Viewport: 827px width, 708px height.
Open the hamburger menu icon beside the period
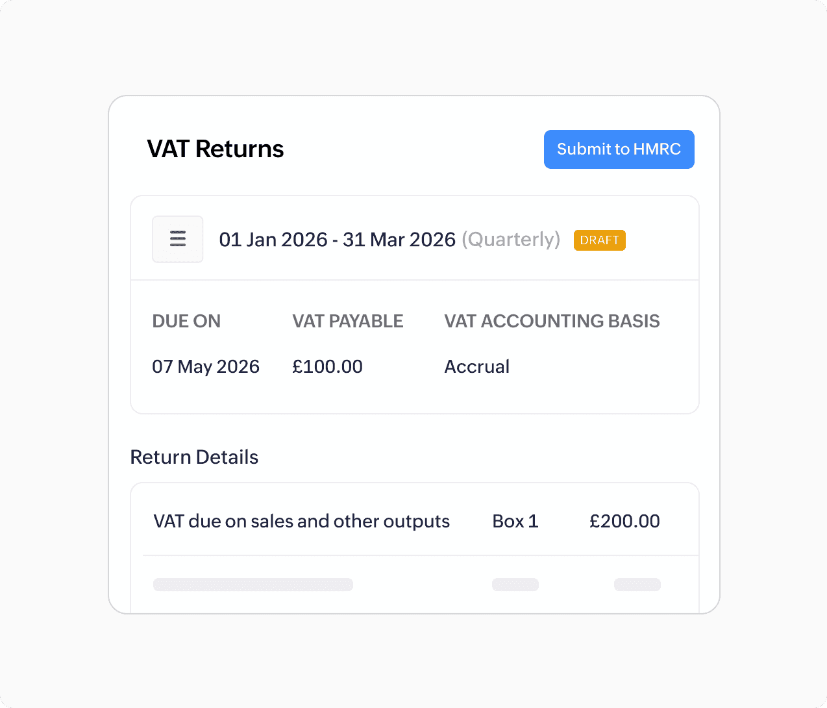178,239
